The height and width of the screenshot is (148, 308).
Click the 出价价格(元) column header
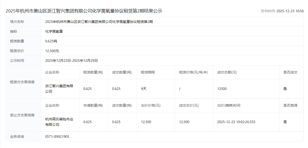click(151, 105)
